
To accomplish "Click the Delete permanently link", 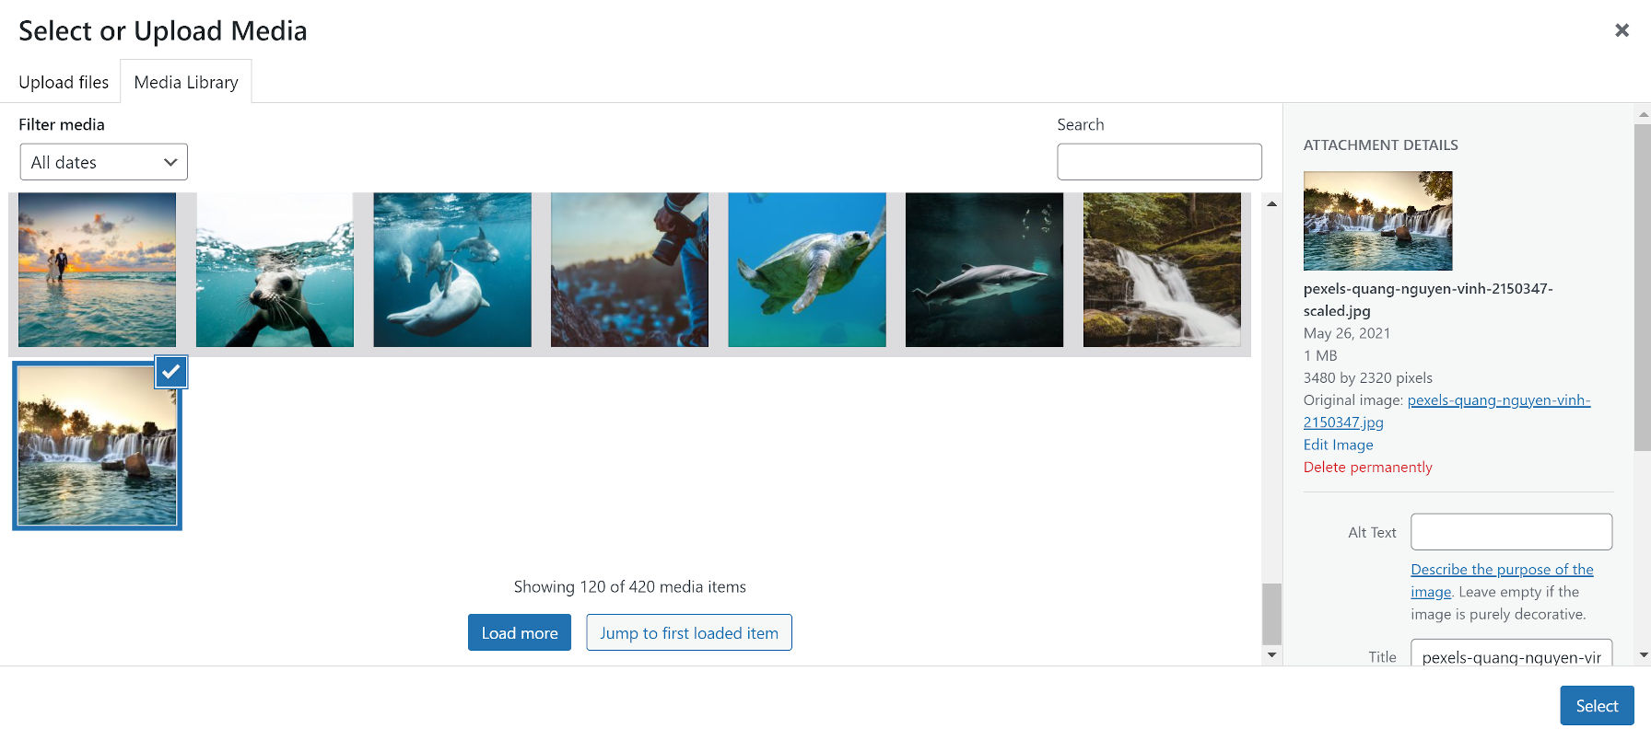I will (x=1367, y=467).
